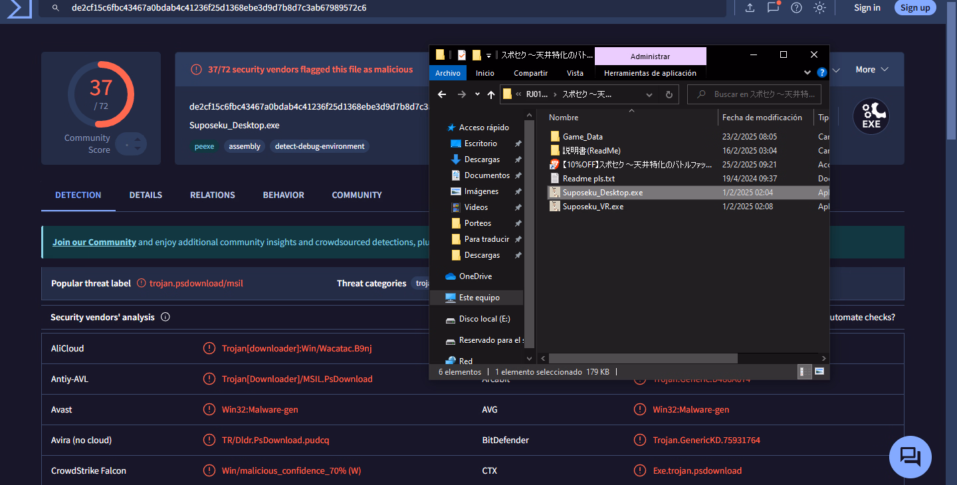The height and width of the screenshot is (485, 957).
Task: Select Suposeku_Desktop.exe in the file list
Action: tap(687, 193)
